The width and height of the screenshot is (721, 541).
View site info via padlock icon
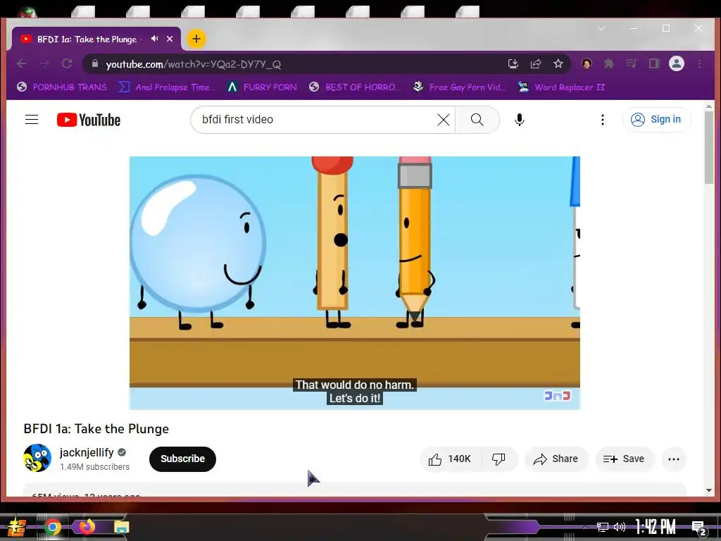pyautogui.click(x=95, y=63)
